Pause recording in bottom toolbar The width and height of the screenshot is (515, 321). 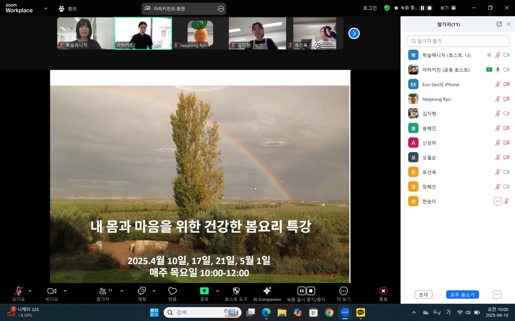(302, 291)
